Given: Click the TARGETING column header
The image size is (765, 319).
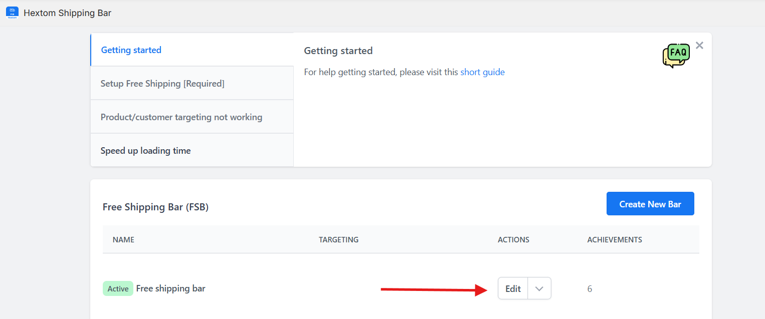Looking at the screenshot, I should (x=338, y=239).
